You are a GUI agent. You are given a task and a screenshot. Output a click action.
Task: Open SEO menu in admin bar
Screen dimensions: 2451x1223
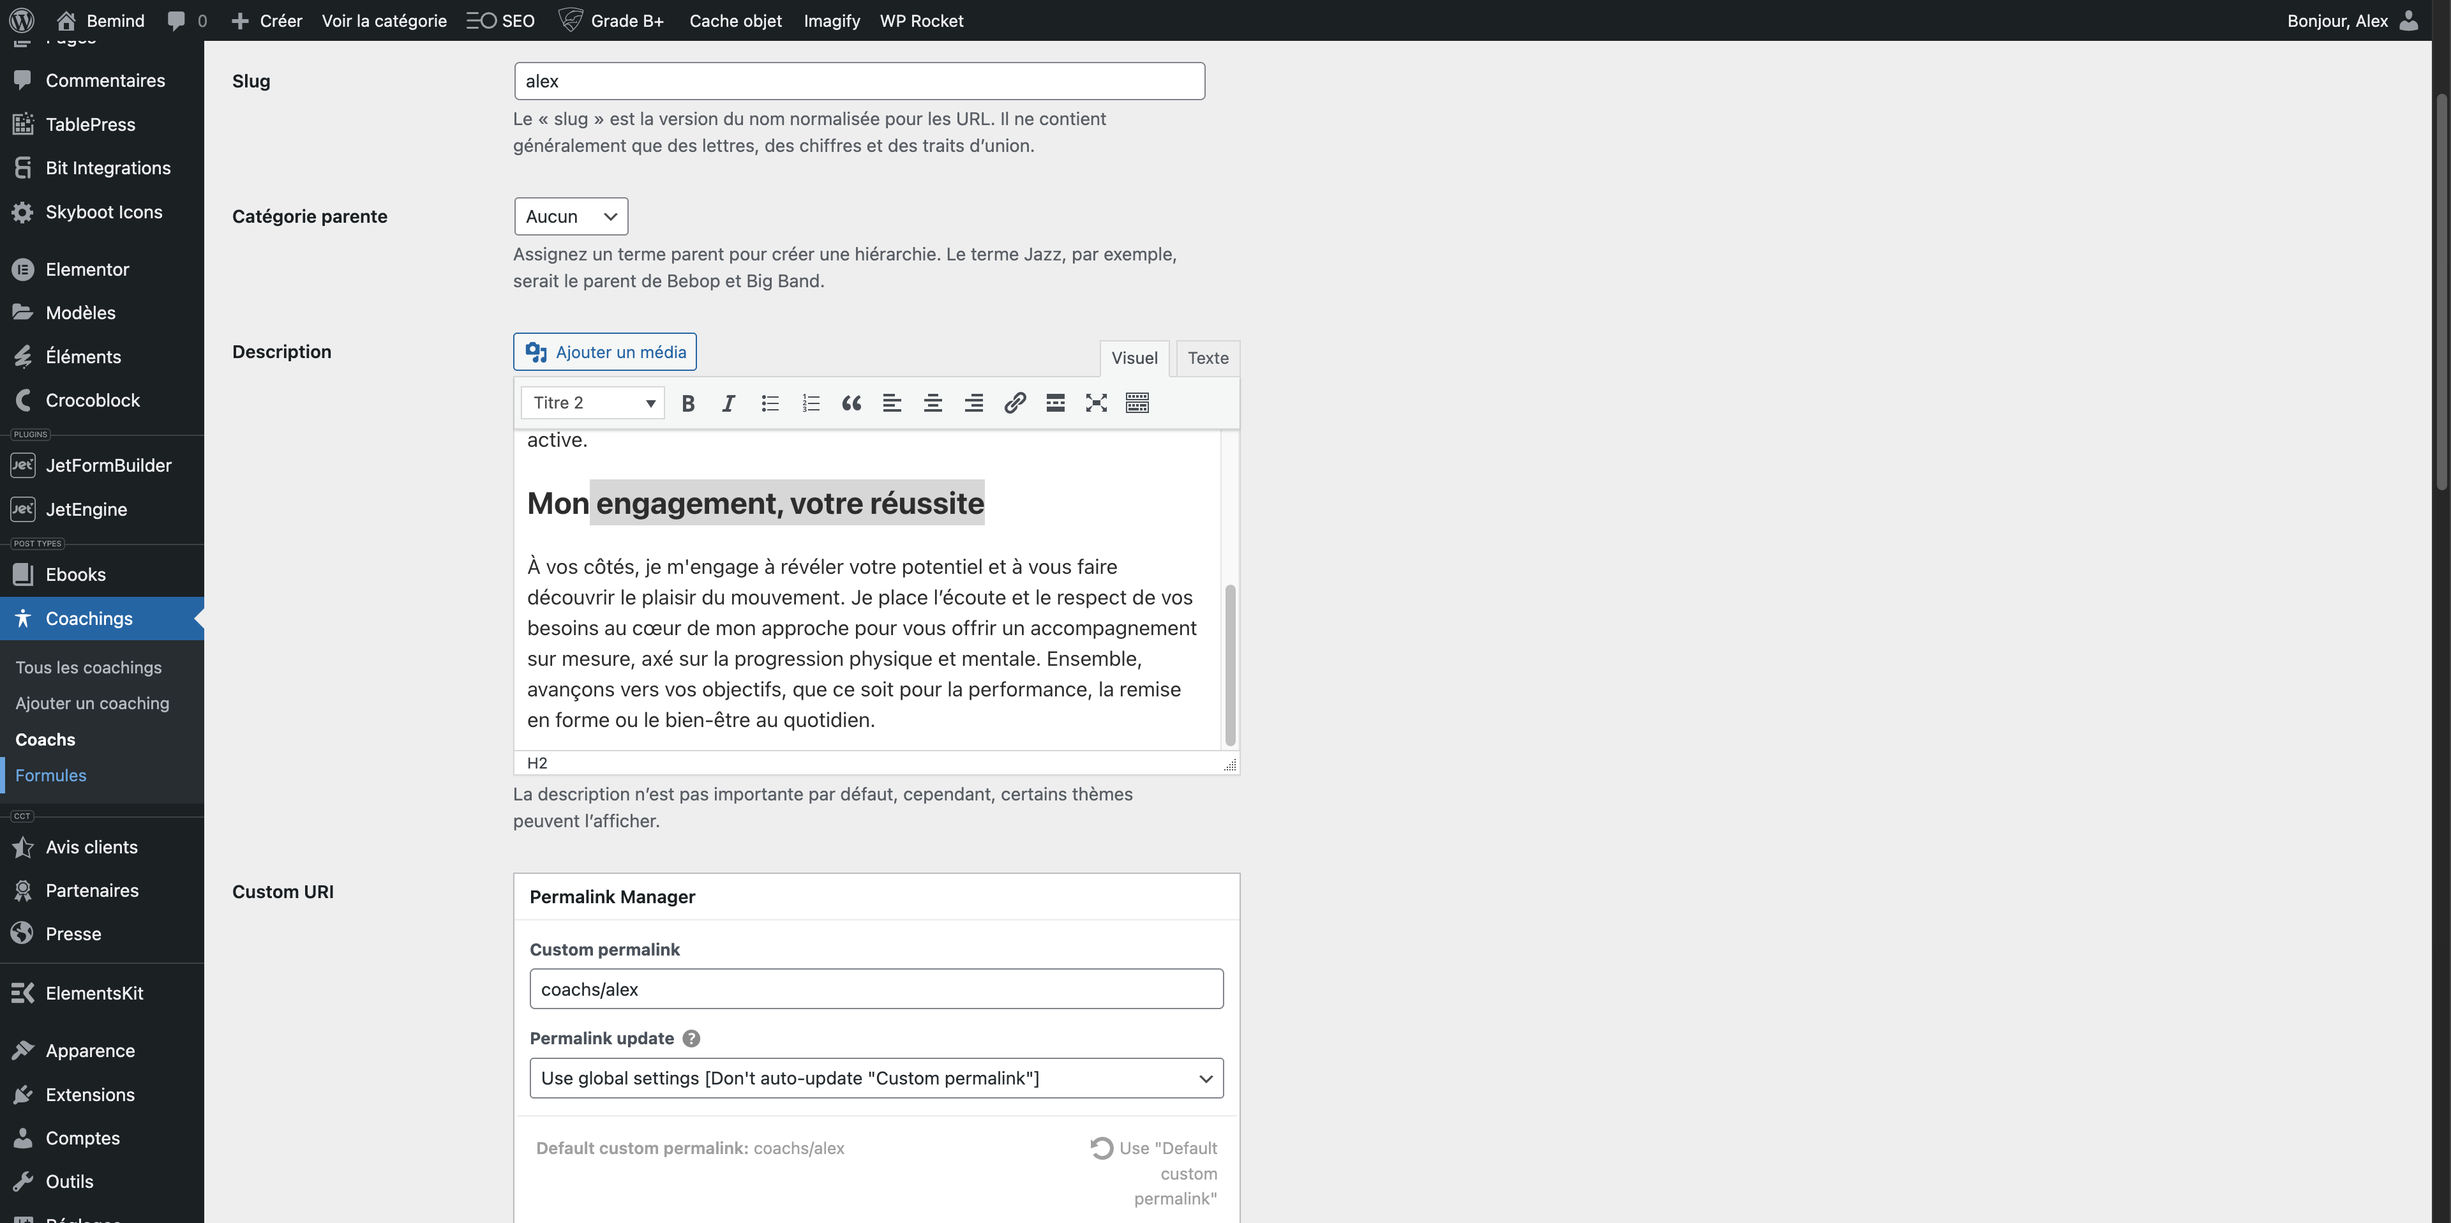[500, 20]
